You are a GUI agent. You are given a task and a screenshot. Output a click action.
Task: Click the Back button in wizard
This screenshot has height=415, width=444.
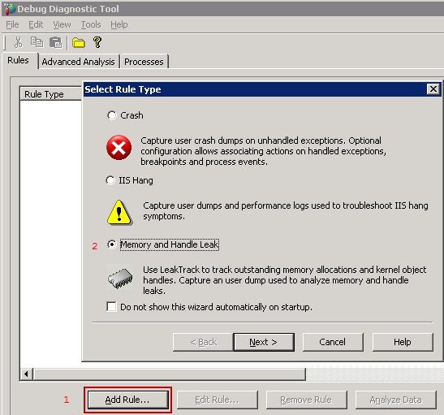point(203,342)
